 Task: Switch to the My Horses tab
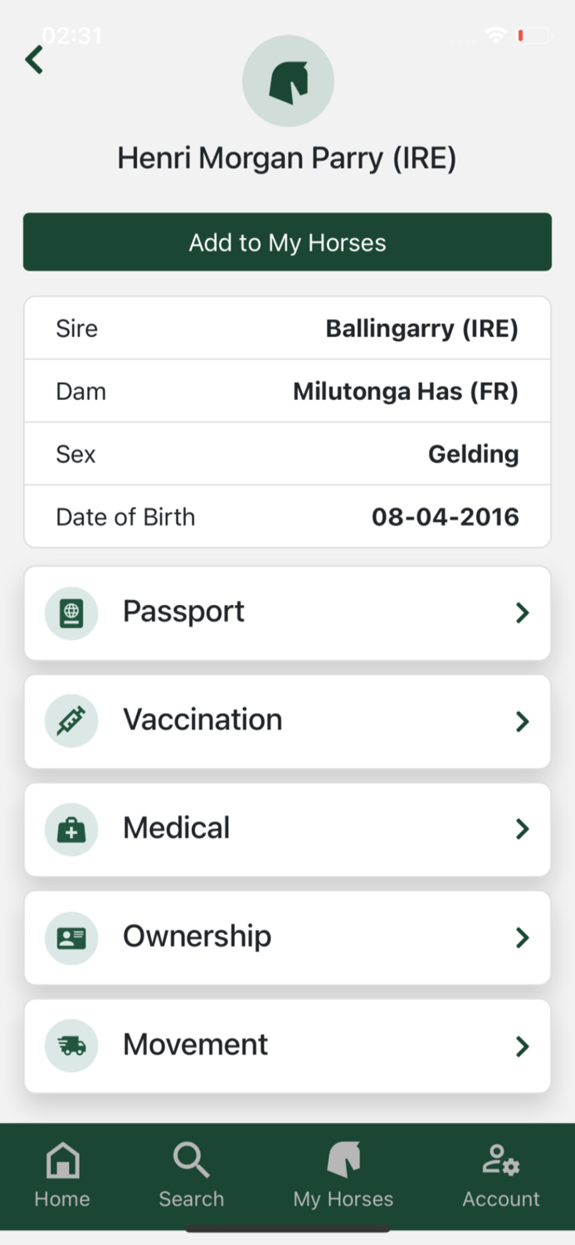coord(343,1174)
